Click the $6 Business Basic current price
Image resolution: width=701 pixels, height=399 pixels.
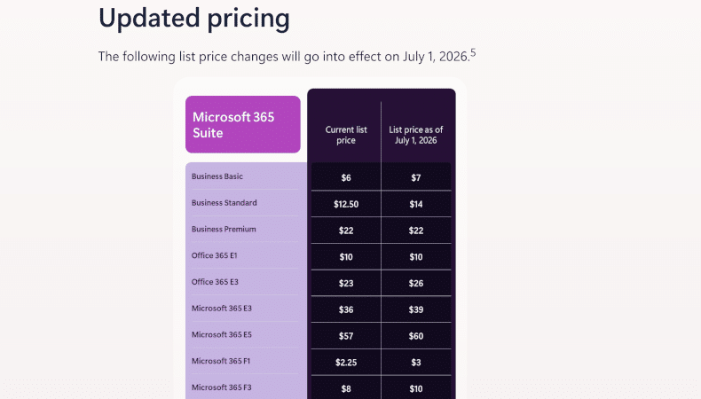[x=345, y=177]
